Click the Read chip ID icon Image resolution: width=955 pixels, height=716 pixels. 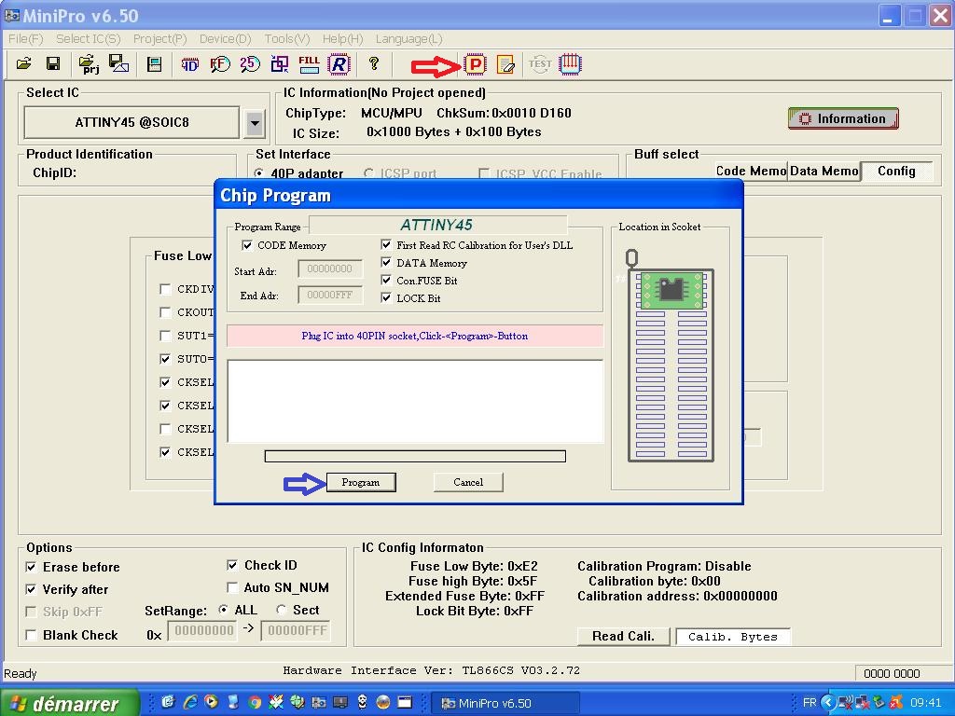pyautogui.click(x=190, y=64)
